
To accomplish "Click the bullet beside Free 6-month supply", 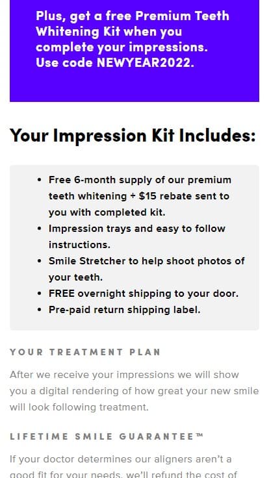I will tap(39, 180).
